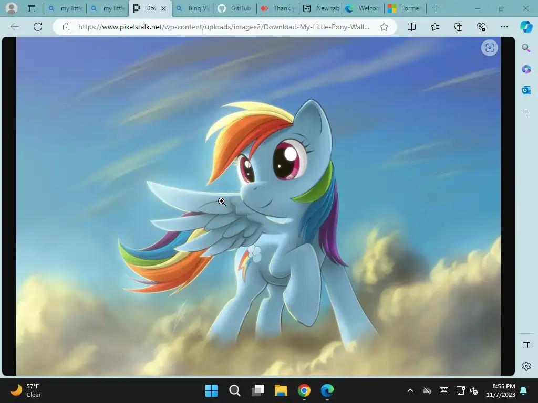Switch to the Bing Video tab
This screenshot has height=403, width=538.
[193, 8]
